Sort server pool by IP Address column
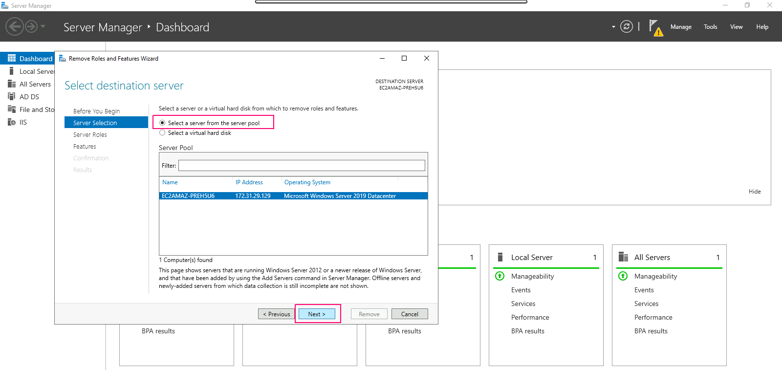The height and width of the screenshot is (370, 782). click(x=249, y=182)
